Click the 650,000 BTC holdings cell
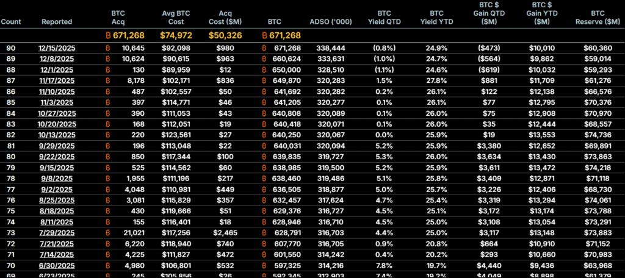Image resolution: width=625 pixels, height=278 pixels. pyautogui.click(x=287, y=69)
